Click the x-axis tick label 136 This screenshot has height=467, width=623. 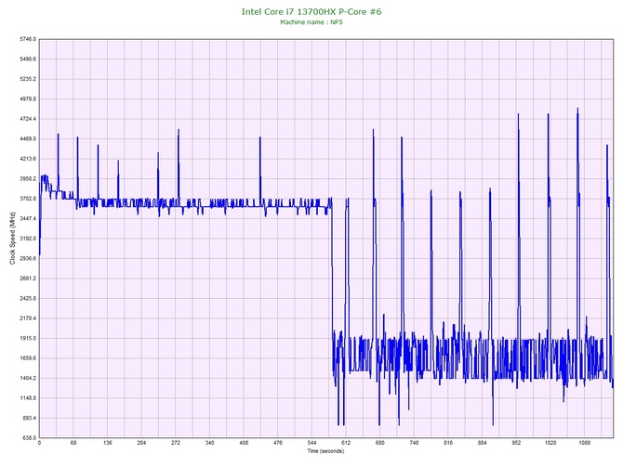click(x=108, y=443)
